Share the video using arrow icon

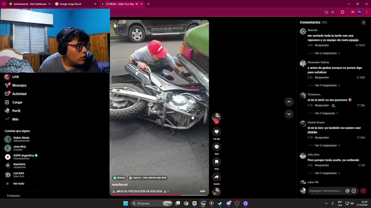coord(217,177)
